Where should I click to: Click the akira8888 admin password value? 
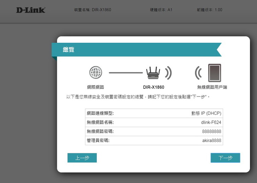tap(212, 141)
